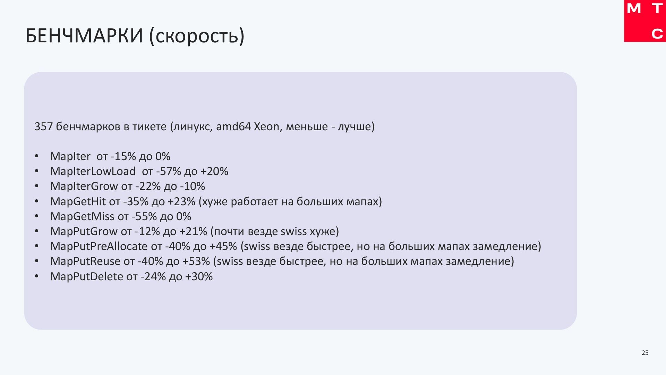Click the MapPutPreAllocate bullet line
This screenshot has height=375, width=666.
295,247
